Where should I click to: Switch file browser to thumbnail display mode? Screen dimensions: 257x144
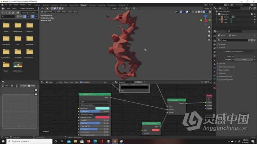[25, 16]
